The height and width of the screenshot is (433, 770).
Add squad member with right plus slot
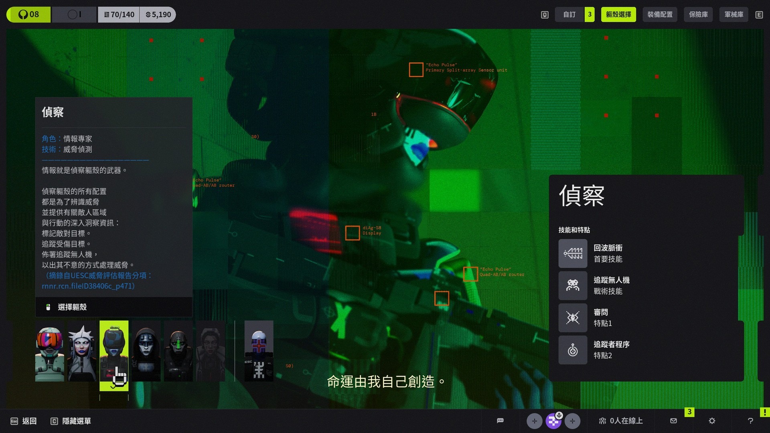(572, 421)
